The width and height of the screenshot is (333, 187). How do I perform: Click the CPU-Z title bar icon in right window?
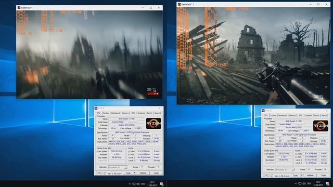click(263, 111)
